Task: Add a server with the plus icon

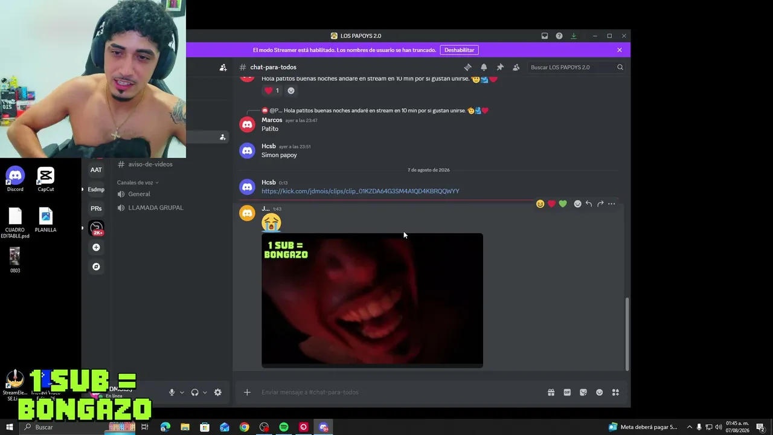Action: [x=96, y=247]
